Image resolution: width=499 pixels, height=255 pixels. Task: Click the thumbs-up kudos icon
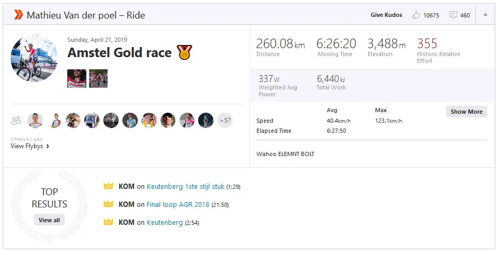click(416, 15)
